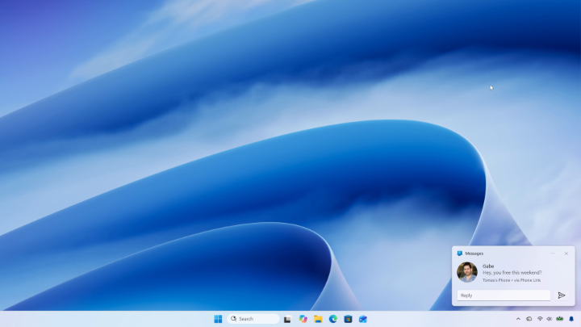Open notification center bell icon
Screen dimensions: 581x327
click(x=571, y=319)
